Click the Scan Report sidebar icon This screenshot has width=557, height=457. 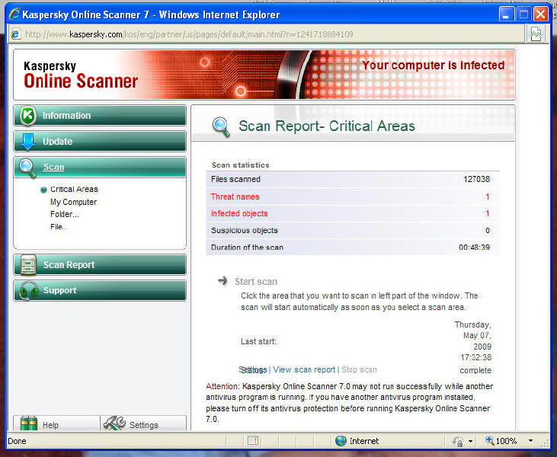pyautogui.click(x=29, y=265)
